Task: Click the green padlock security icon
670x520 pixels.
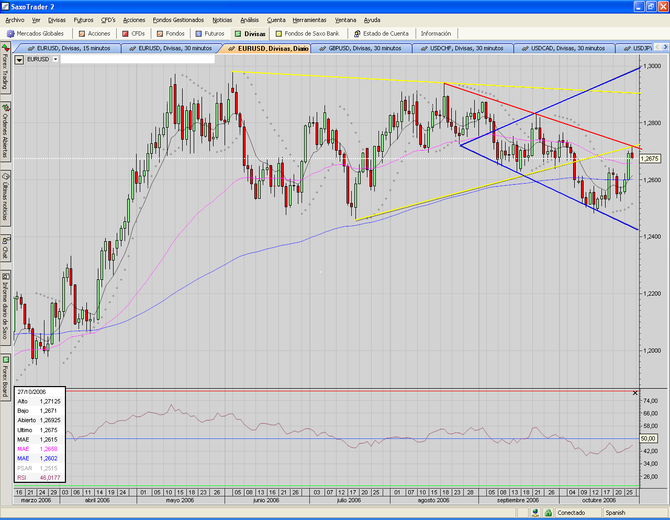Action: pos(548,513)
